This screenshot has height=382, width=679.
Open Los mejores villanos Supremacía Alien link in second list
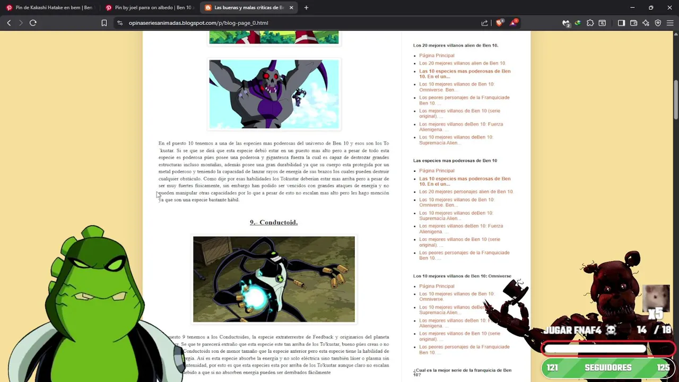456,215
